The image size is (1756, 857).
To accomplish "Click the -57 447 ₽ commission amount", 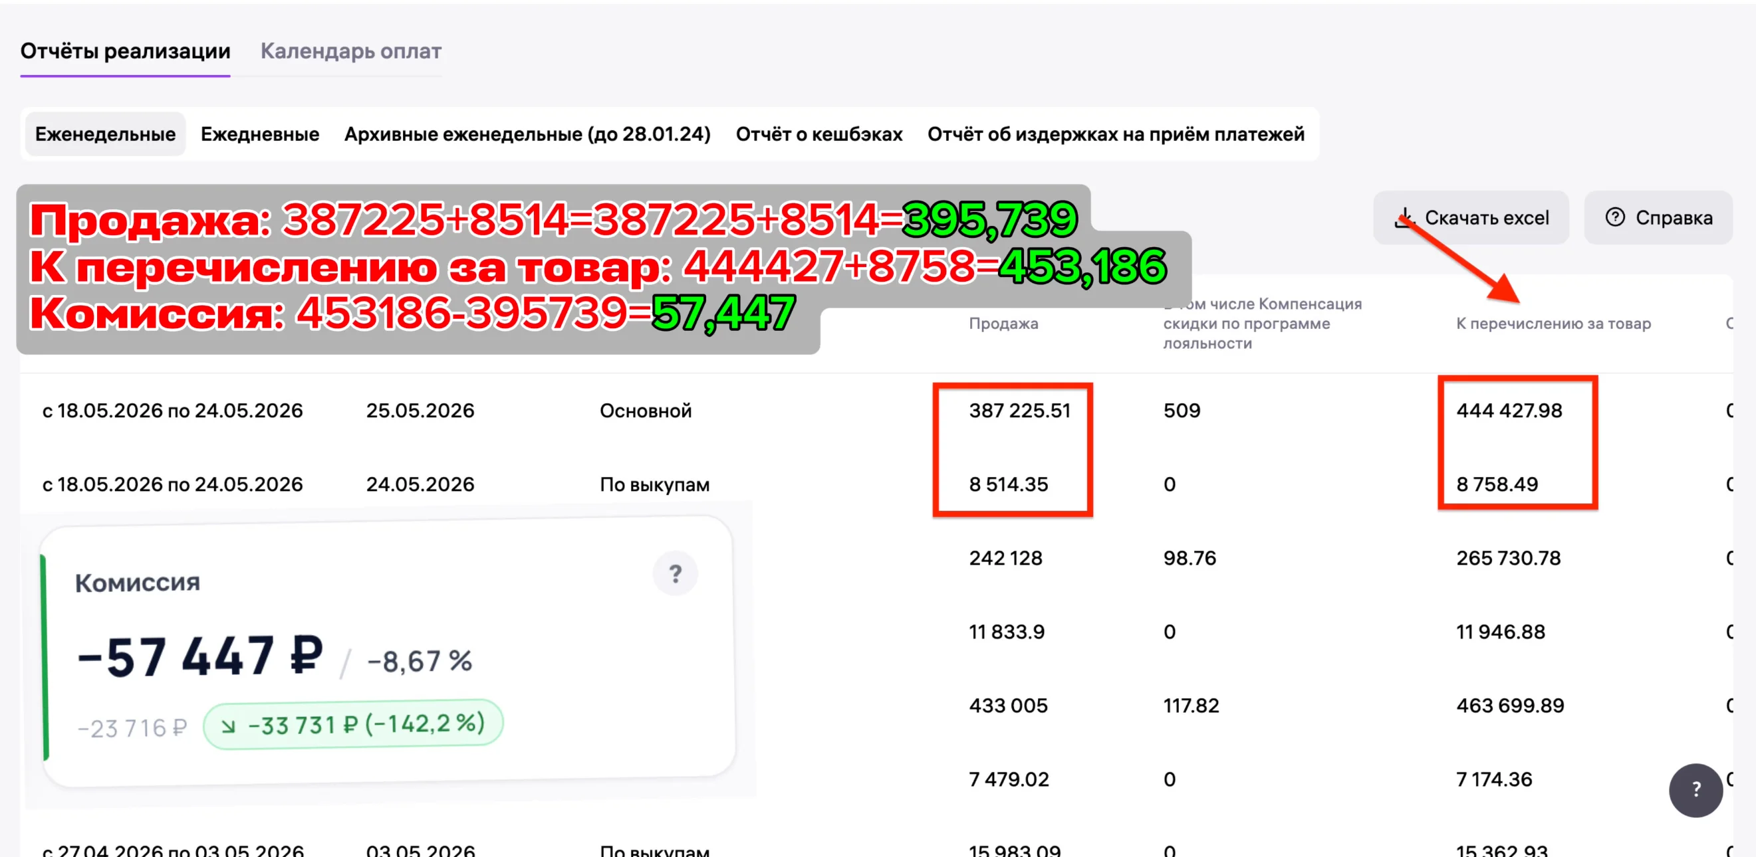I will (199, 655).
